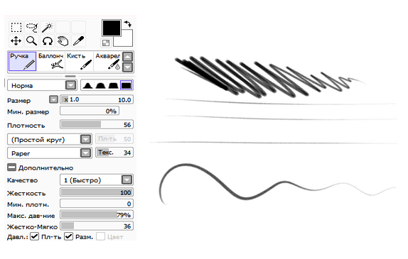Screen dimensions: 408x259
Task: Open the white background color swatch
Action: 126,40
